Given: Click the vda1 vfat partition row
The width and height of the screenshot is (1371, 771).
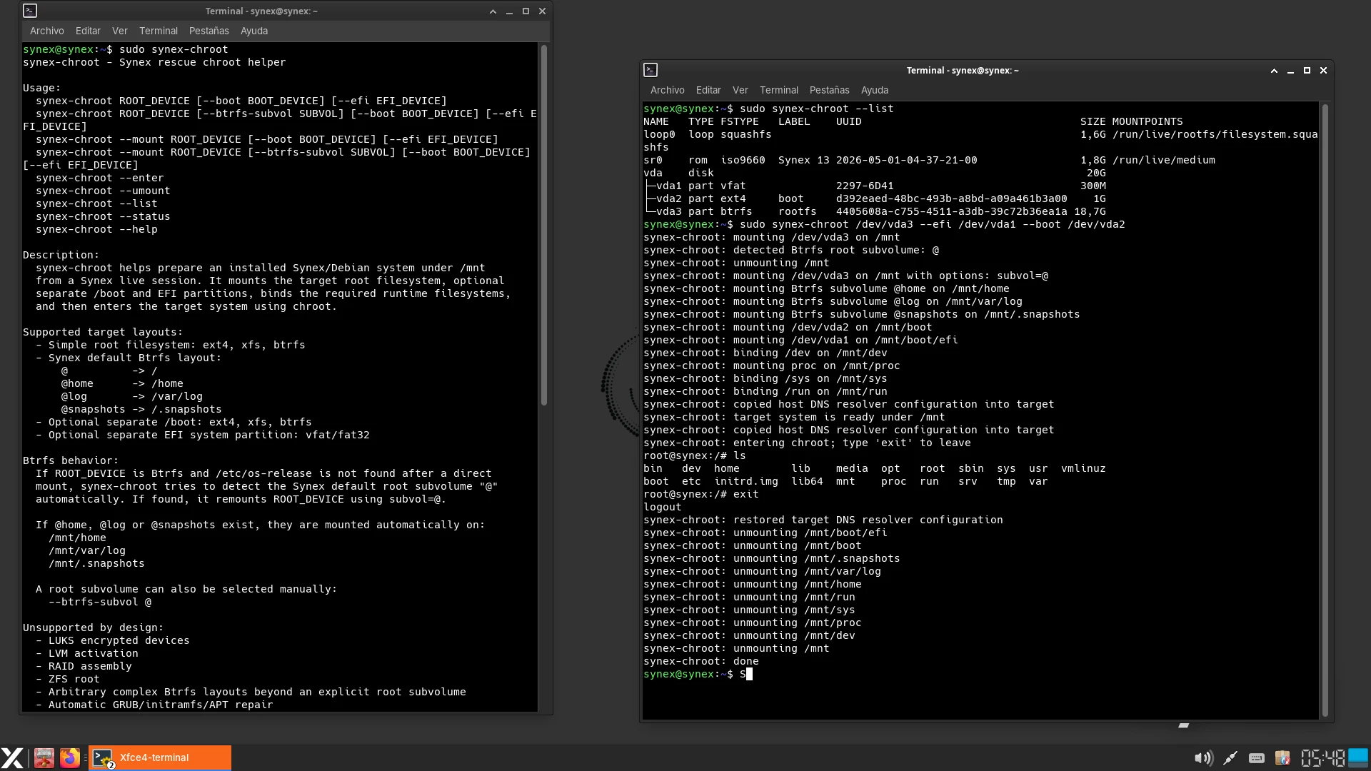Looking at the screenshot, I should pyautogui.click(x=875, y=186).
